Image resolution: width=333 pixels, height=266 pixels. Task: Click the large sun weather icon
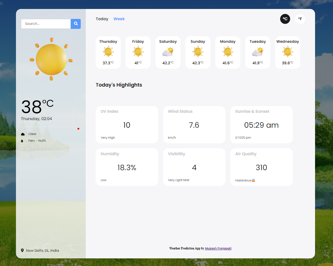tap(51, 59)
